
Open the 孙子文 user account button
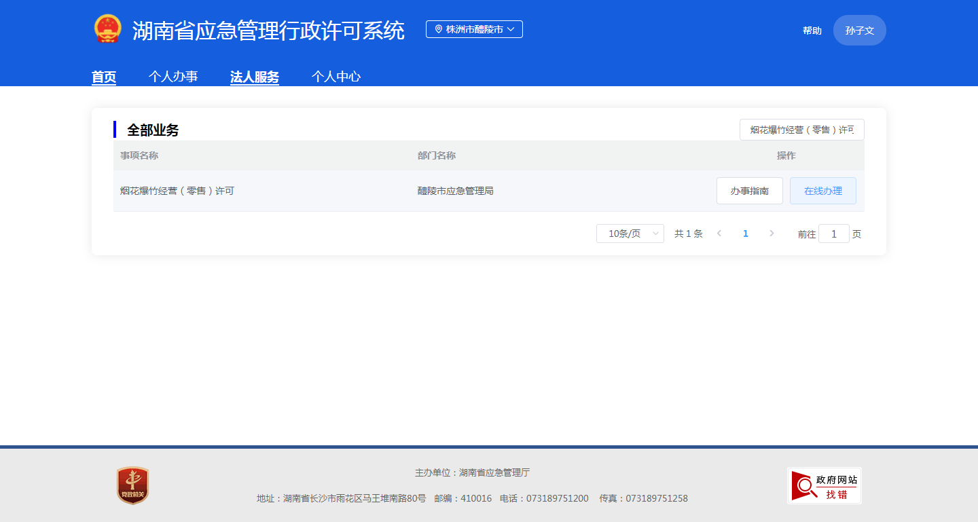click(859, 31)
